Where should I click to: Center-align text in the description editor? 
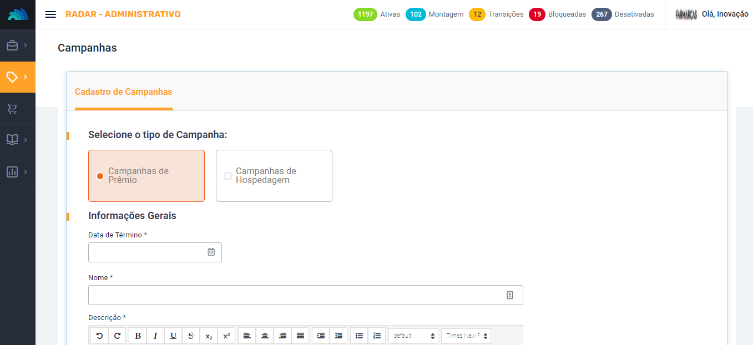[265, 336]
